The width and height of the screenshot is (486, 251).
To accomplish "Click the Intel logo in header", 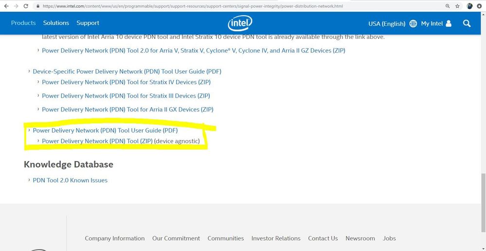I will click(240, 23).
